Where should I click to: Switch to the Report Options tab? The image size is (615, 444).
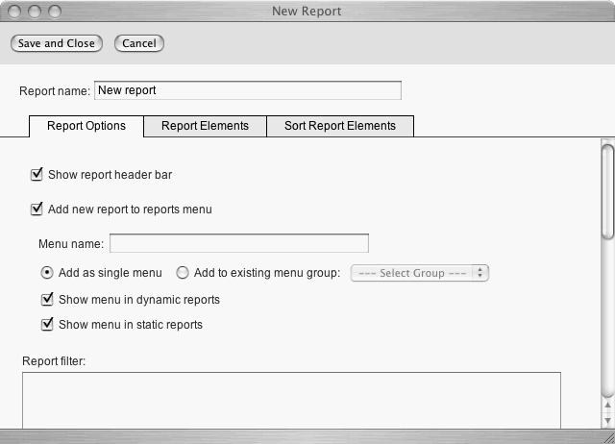86,126
